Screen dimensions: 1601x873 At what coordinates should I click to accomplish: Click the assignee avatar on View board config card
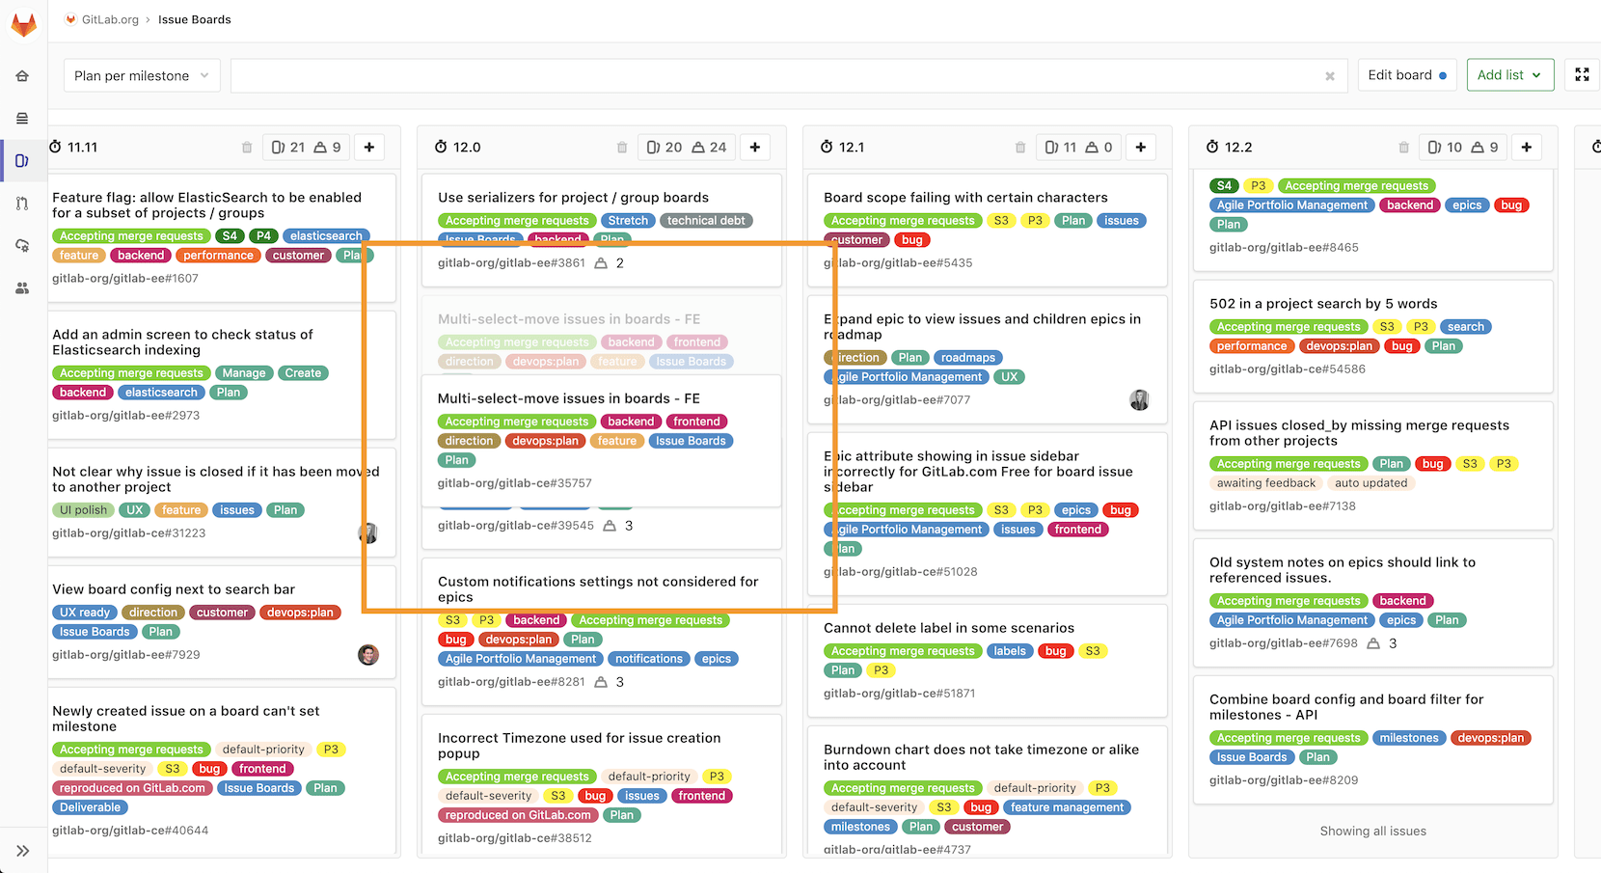pyautogui.click(x=368, y=655)
